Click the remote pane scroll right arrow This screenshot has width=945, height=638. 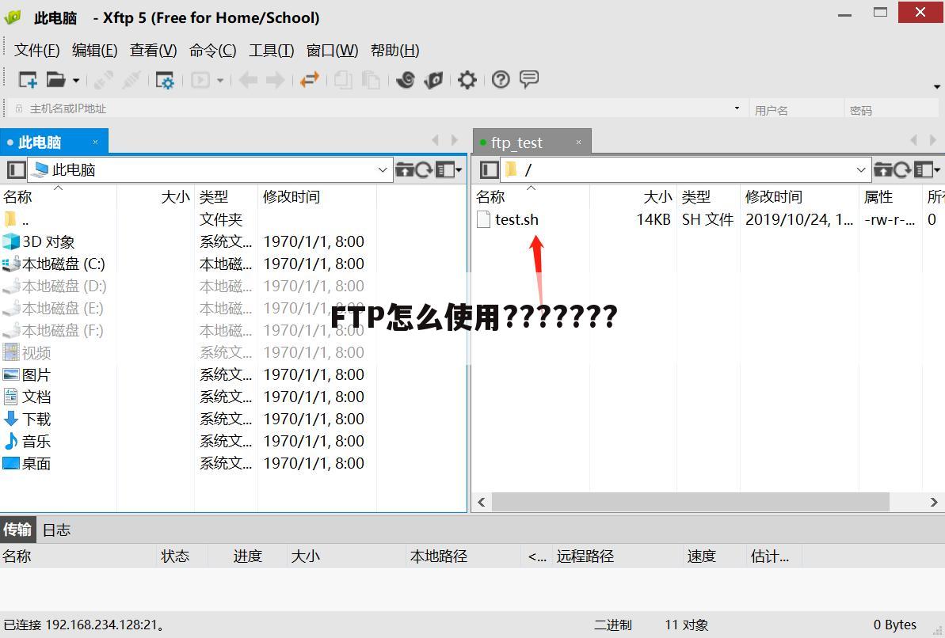click(x=934, y=502)
